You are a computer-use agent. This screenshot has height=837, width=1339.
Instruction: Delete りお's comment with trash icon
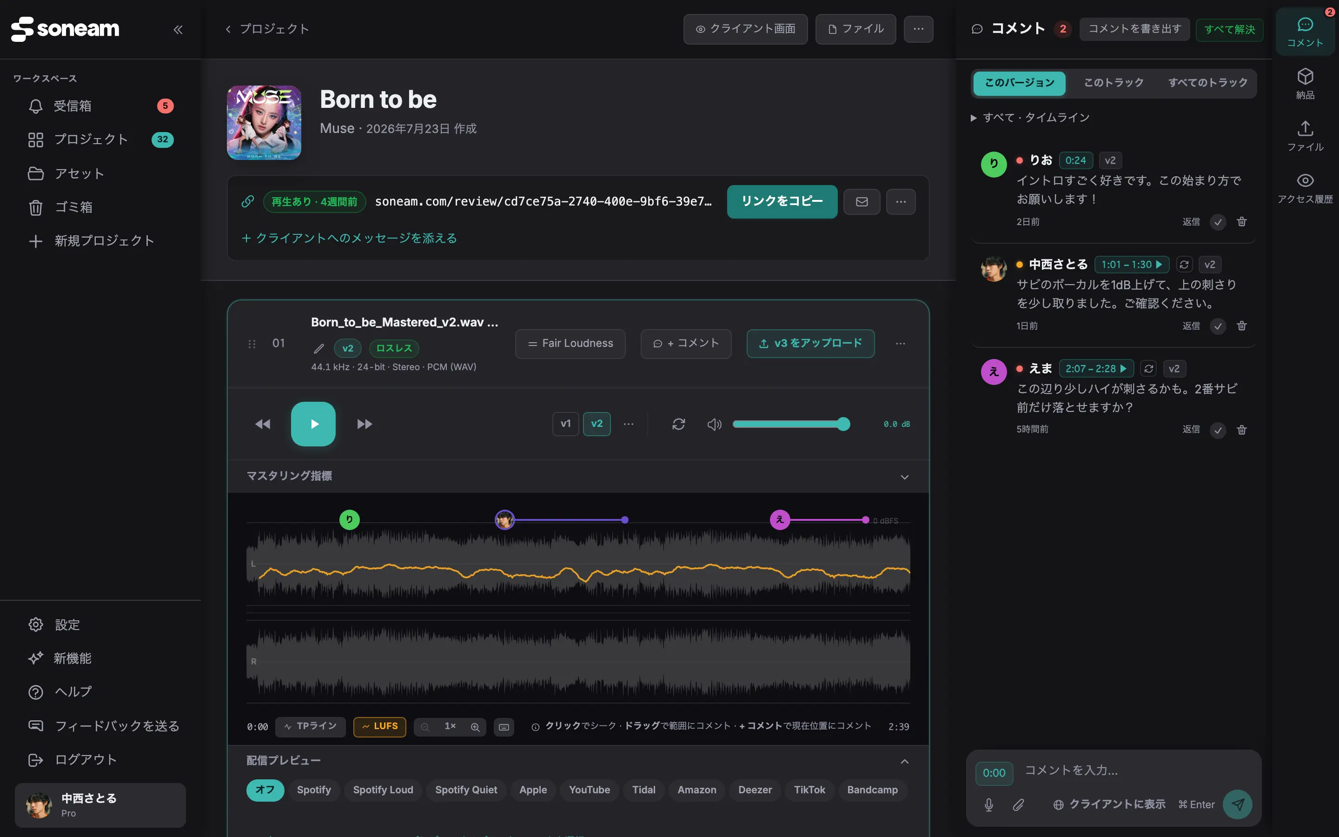[x=1242, y=221]
